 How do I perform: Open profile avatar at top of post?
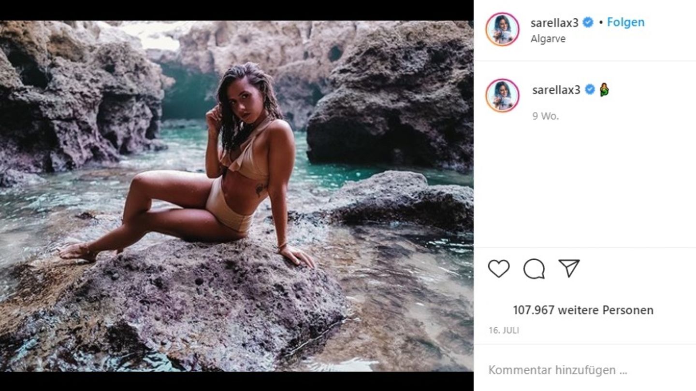coord(502,29)
